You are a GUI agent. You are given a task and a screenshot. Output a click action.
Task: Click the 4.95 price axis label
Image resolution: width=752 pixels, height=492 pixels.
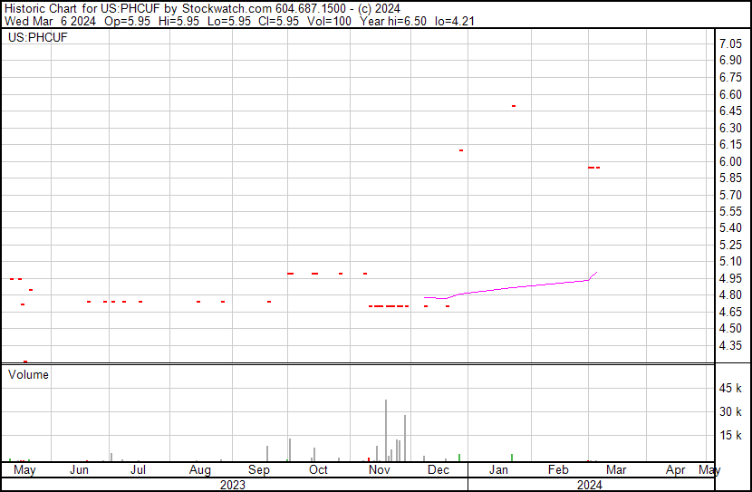730,278
